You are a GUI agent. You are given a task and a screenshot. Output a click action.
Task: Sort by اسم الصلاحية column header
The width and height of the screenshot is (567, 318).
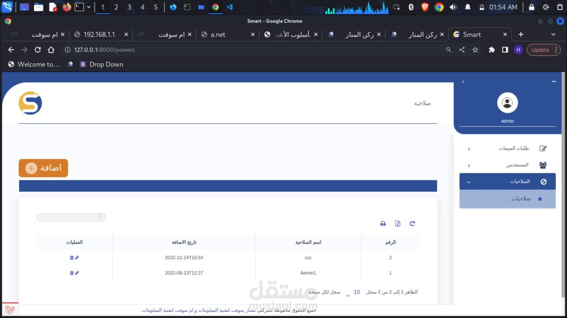308,242
